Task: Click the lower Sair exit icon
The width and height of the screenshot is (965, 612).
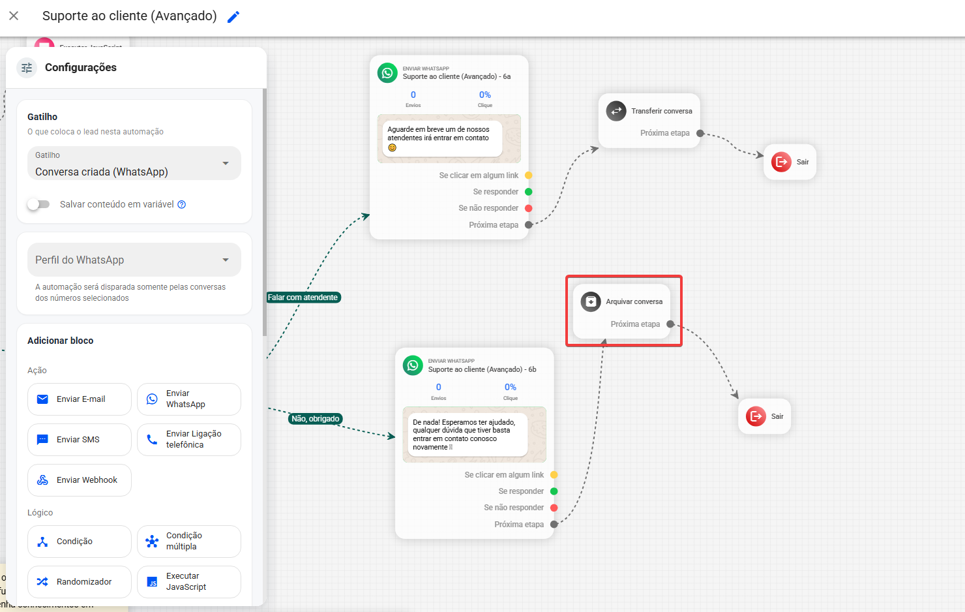Action: 756,416
